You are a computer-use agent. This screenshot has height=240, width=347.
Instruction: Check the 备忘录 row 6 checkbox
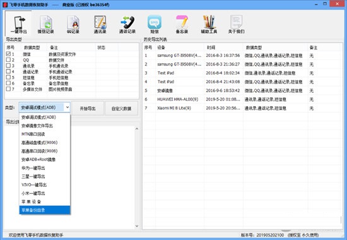pos(8,83)
